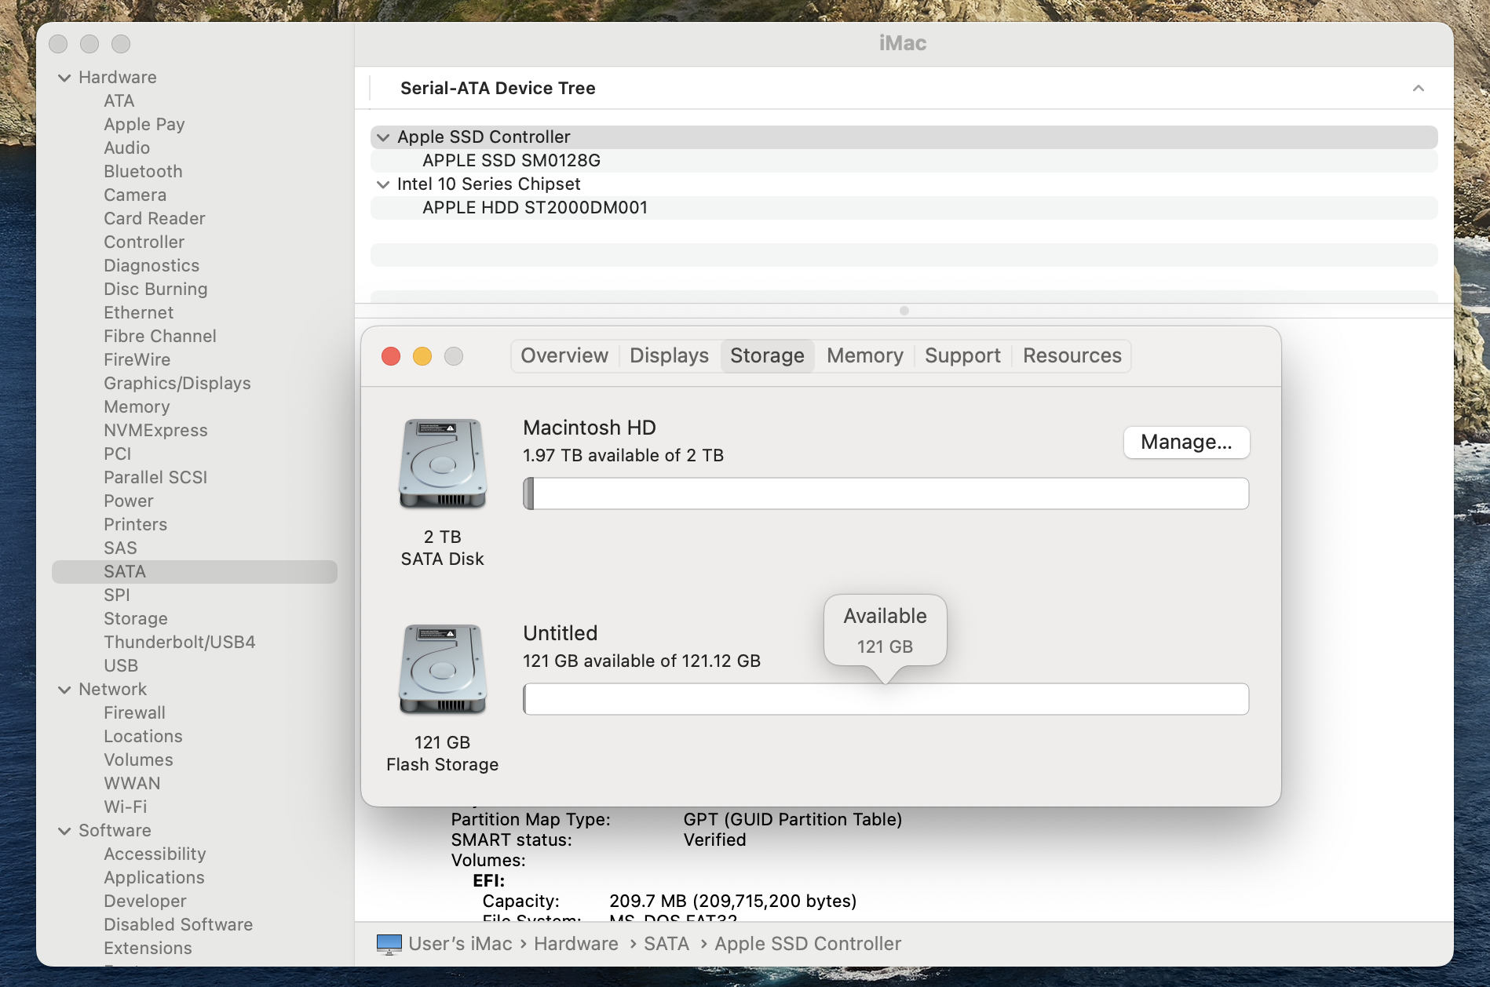Select NVMExpress in the sidebar
The image size is (1490, 987).
pos(155,431)
